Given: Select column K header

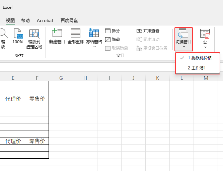Looking at the screenshot, I should [x=158, y=78].
